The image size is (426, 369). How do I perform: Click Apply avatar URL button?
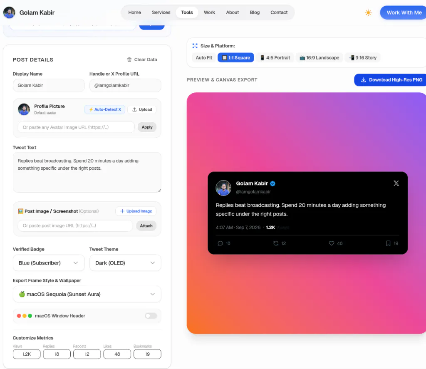[147, 127]
